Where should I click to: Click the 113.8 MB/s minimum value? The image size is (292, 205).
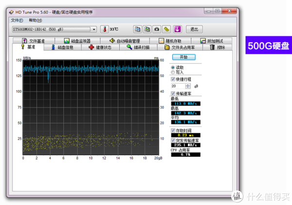coord(186,104)
